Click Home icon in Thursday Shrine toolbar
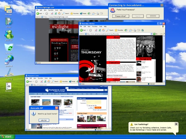The width and height of the screenshot is (186, 139). [x=103, y=30]
